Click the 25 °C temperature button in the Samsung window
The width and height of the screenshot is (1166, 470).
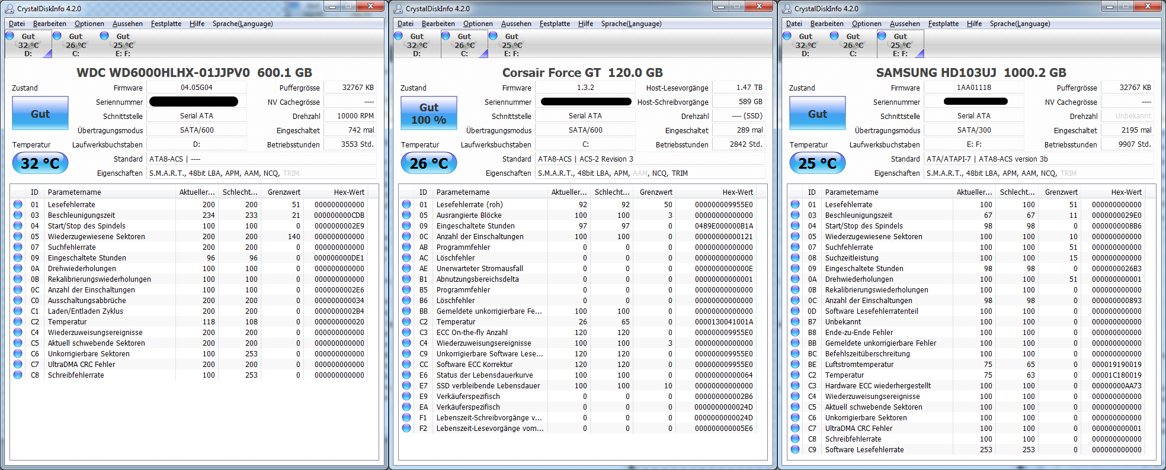[818, 163]
